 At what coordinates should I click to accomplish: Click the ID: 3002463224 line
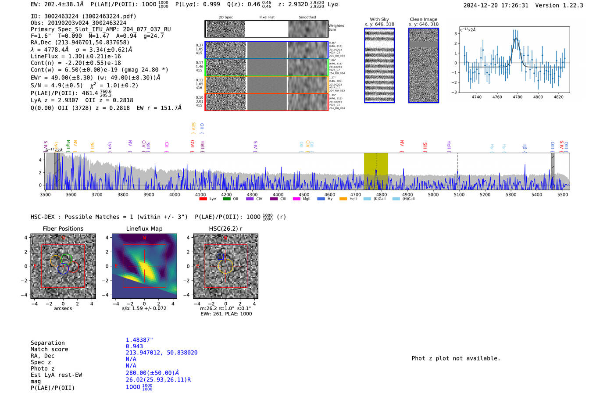click(83, 16)
